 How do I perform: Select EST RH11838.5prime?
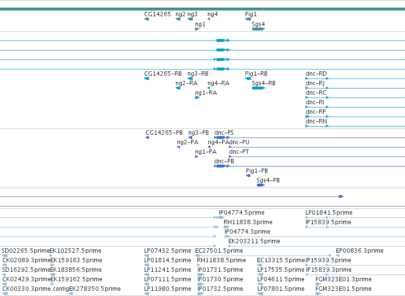click(x=221, y=260)
